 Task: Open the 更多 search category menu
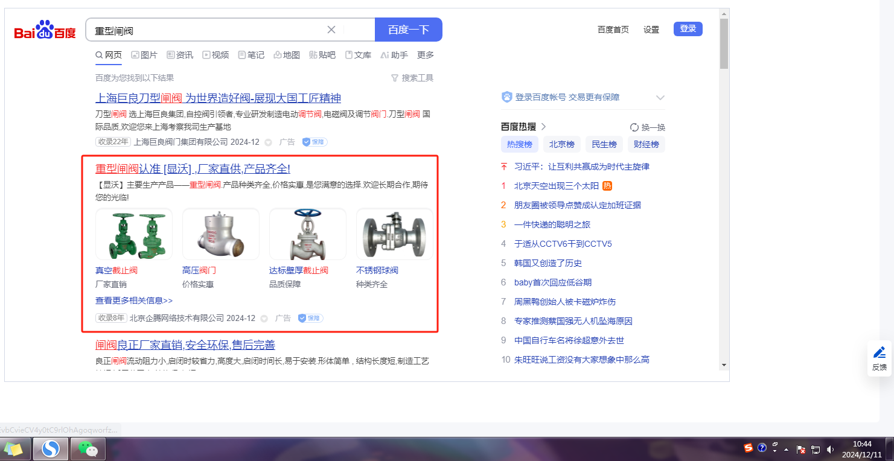pyautogui.click(x=426, y=55)
